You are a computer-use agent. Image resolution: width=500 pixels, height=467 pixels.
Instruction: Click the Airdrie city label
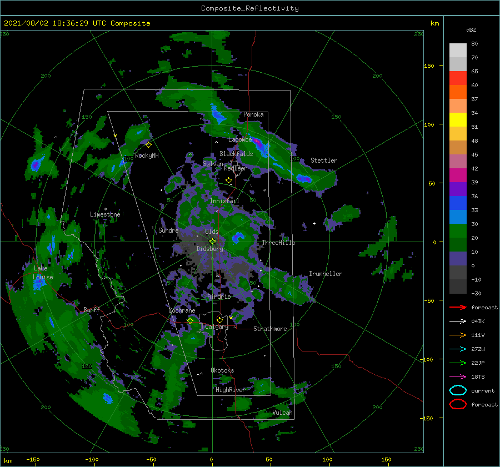[x=219, y=297]
